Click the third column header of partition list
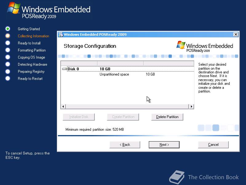 [169, 64]
